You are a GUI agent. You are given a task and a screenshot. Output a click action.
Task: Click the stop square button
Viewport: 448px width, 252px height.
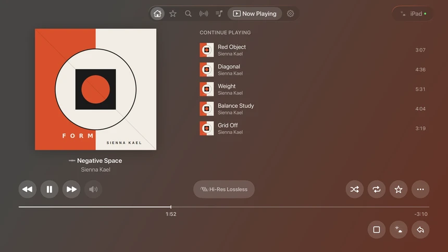click(377, 230)
